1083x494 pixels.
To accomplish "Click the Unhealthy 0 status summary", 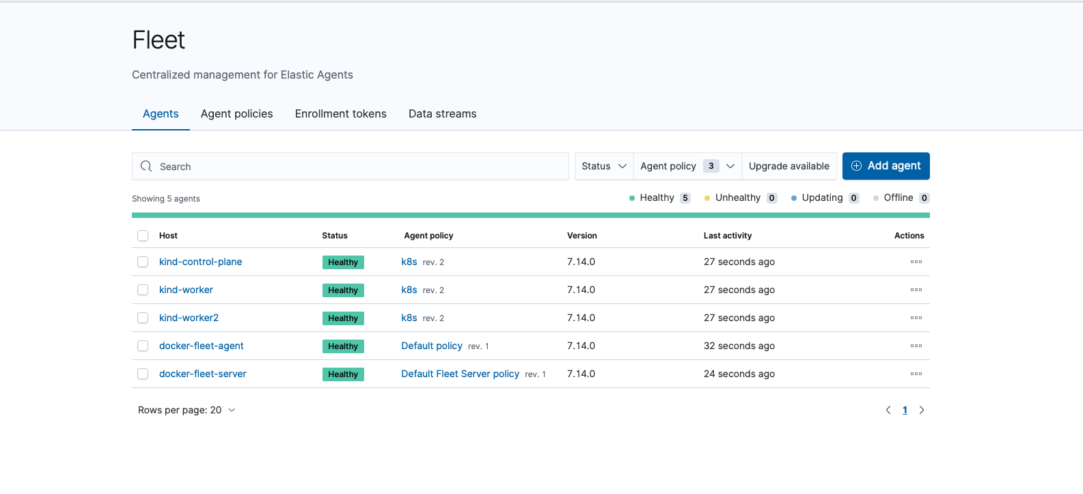I will pyautogui.click(x=741, y=197).
